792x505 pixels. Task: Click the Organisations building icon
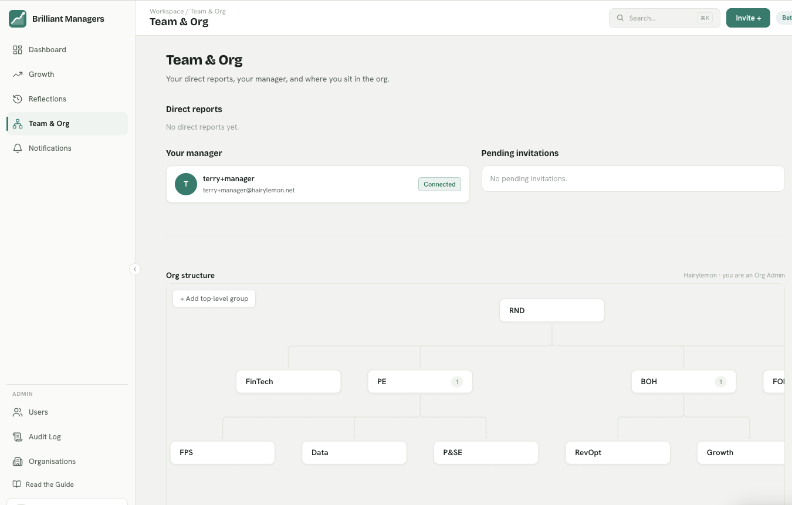(x=18, y=462)
